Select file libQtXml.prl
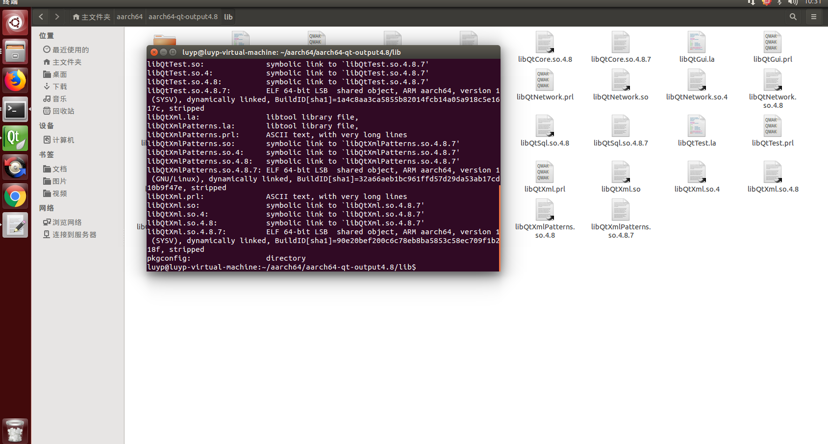This screenshot has height=444, width=828. click(545, 177)
